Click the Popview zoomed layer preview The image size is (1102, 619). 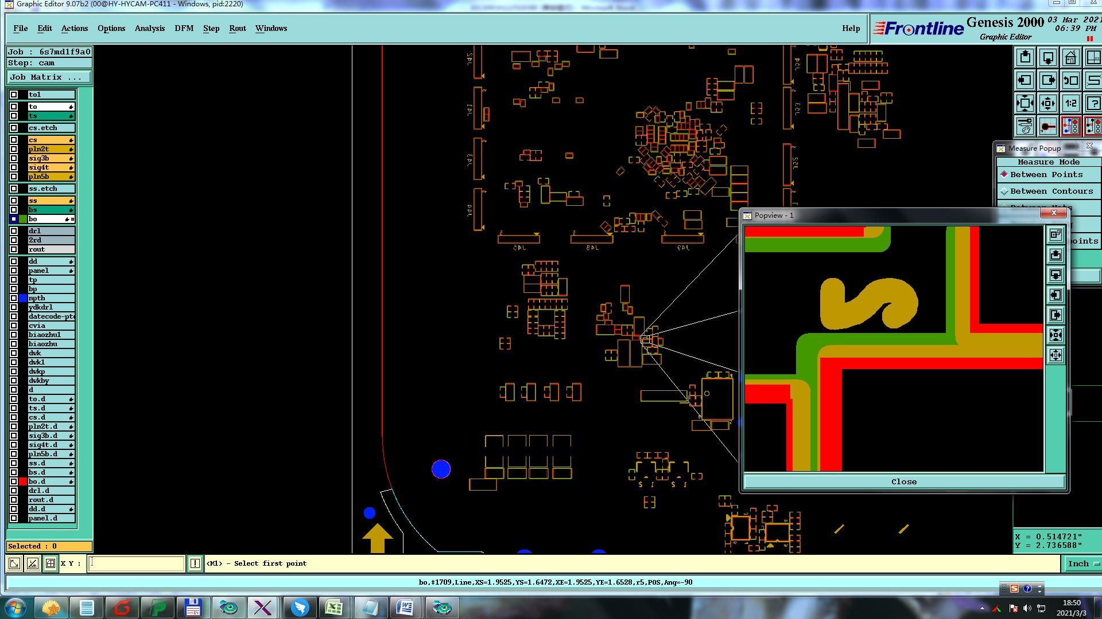coord(894,348)
